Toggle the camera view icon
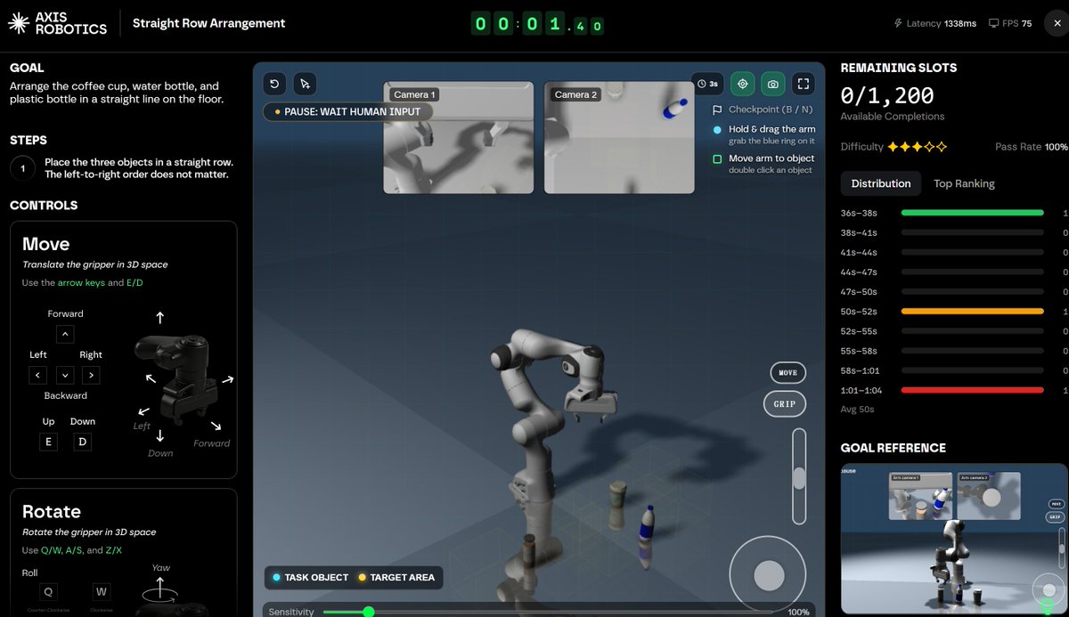The height and width of the screenshot is (617, 1069). coord(772,84)
